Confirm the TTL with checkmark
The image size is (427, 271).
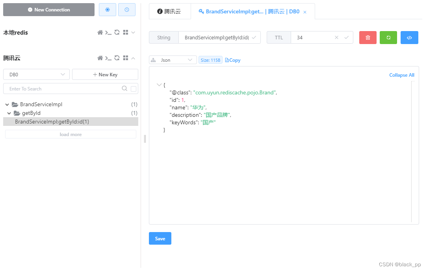346,37
